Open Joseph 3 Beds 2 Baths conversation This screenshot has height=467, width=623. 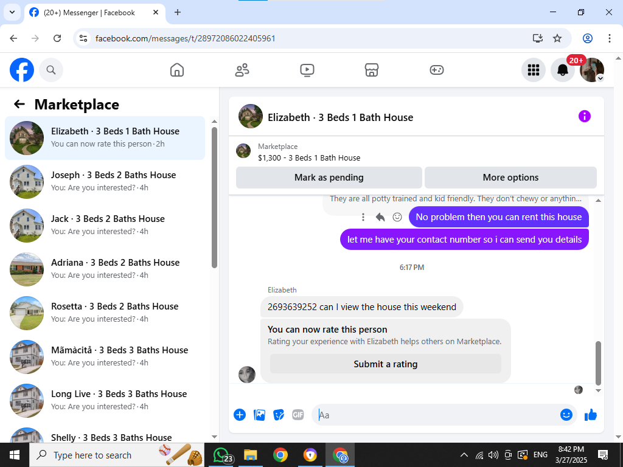(x=105, y=181)
